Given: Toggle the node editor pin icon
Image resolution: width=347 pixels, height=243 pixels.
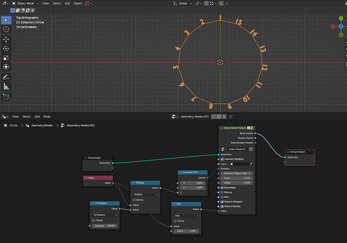Looking at the screenshot, I should (x=231, y=116).
